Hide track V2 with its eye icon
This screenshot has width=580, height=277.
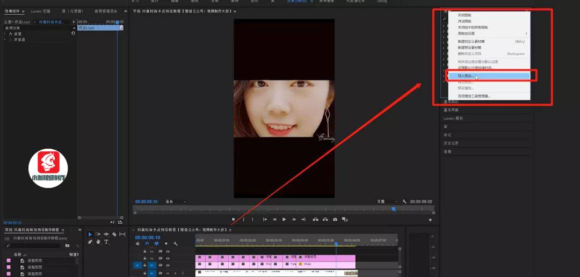[x=168, y=258]
